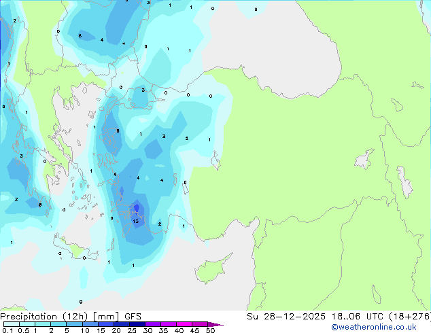The image size is (431, 333).
Task: Click the "40" legend scale label
Action: [x=179, y=330]
